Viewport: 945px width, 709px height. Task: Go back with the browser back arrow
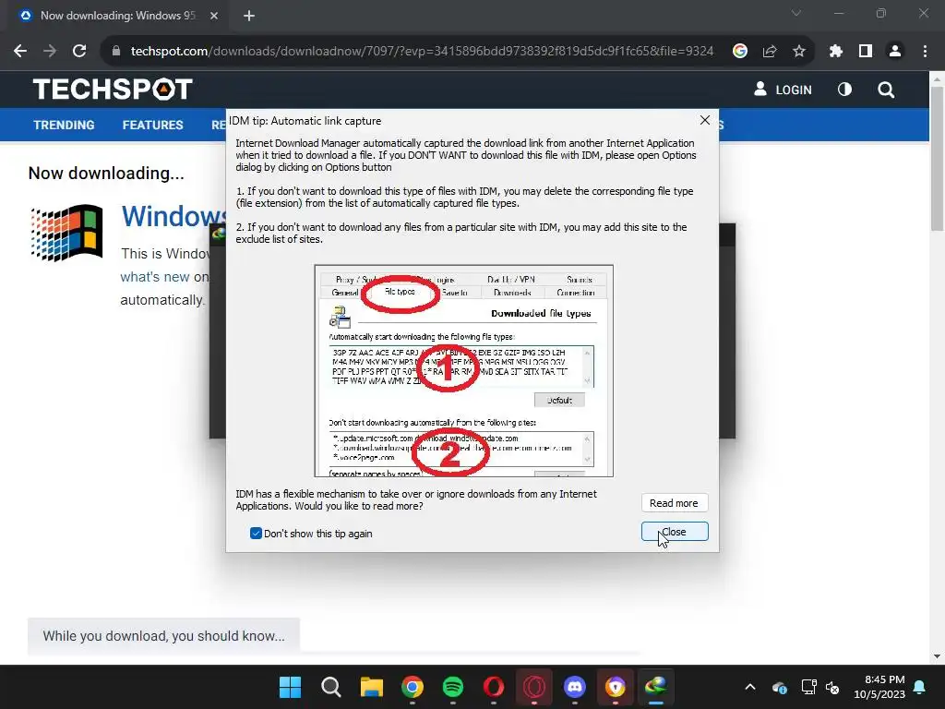coord(20,52)
